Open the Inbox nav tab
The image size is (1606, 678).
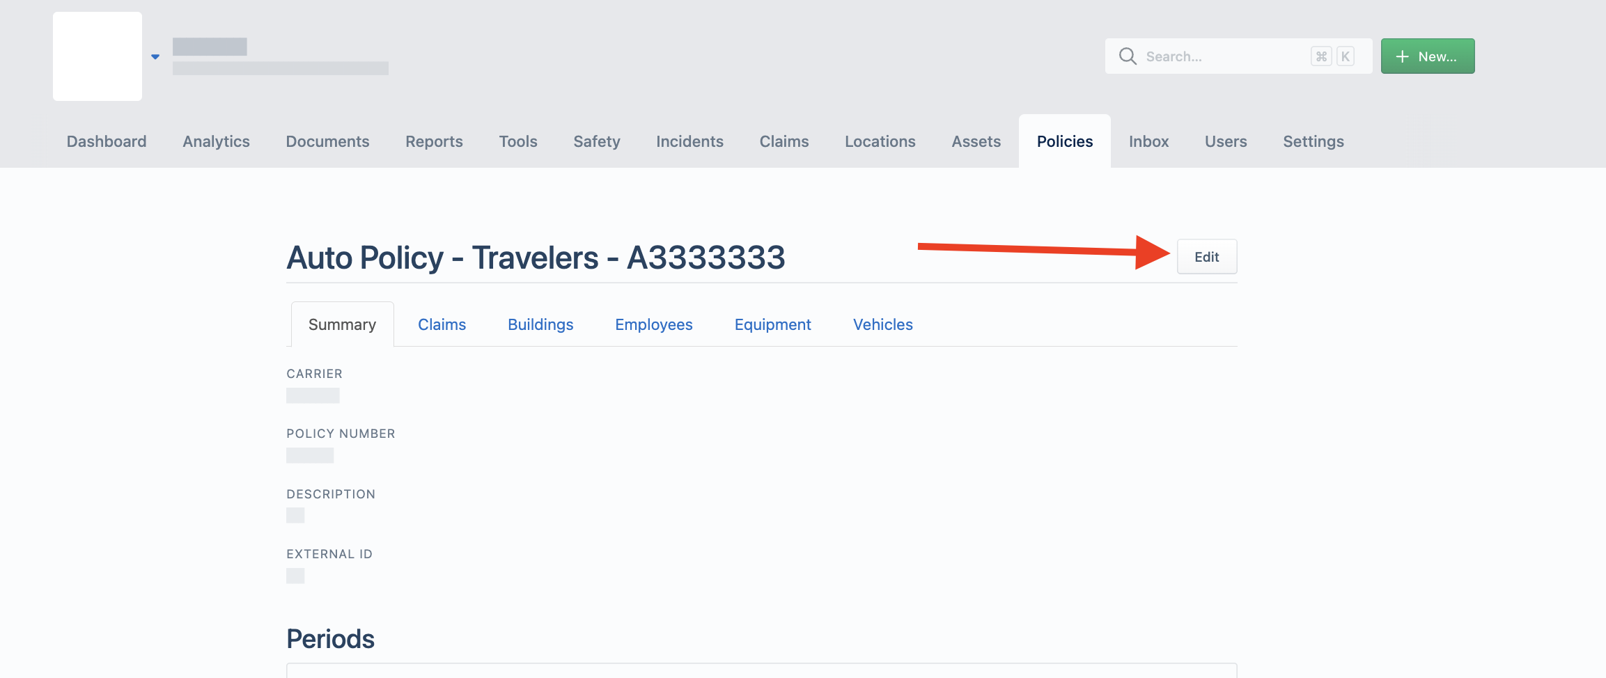[x=1148, y=141]
